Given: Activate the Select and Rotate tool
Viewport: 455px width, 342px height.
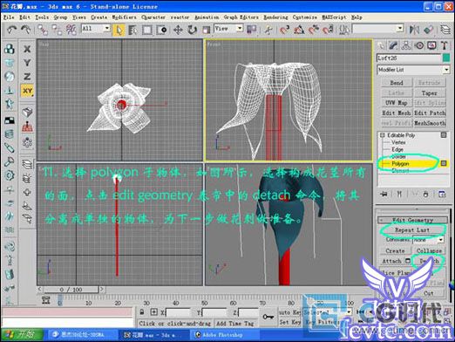Looking at the screenshot, I should click(x=192, y=30).
